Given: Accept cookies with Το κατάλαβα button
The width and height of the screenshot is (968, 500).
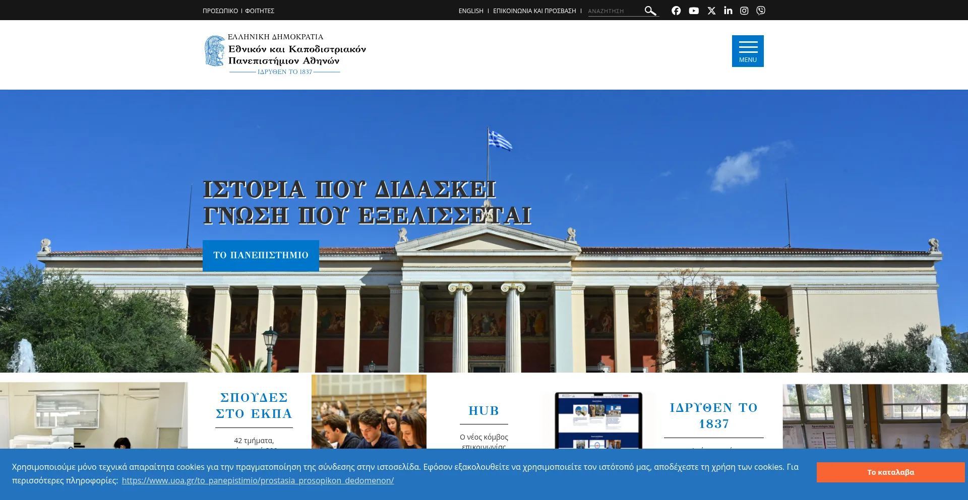Looking at the screenshot, I should (890, 472).
